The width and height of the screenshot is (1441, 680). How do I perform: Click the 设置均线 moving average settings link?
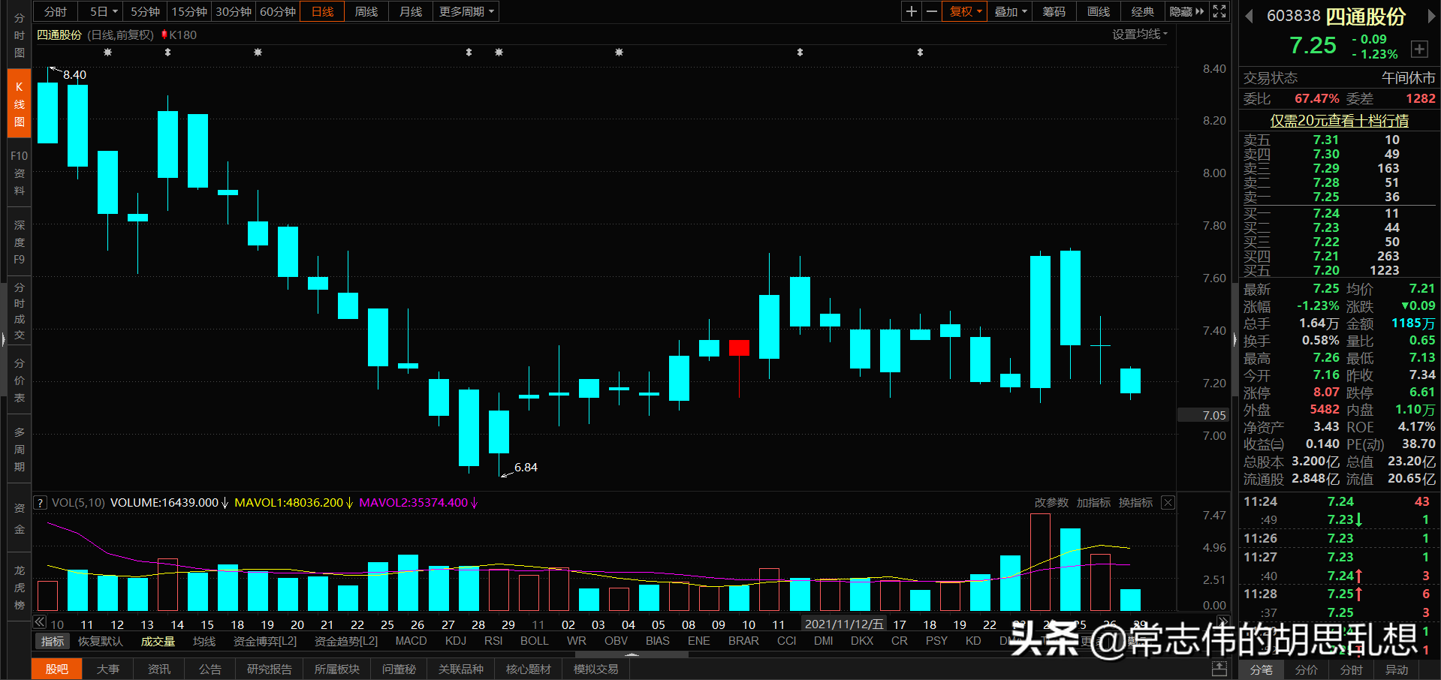click(x=1136, y=34)
